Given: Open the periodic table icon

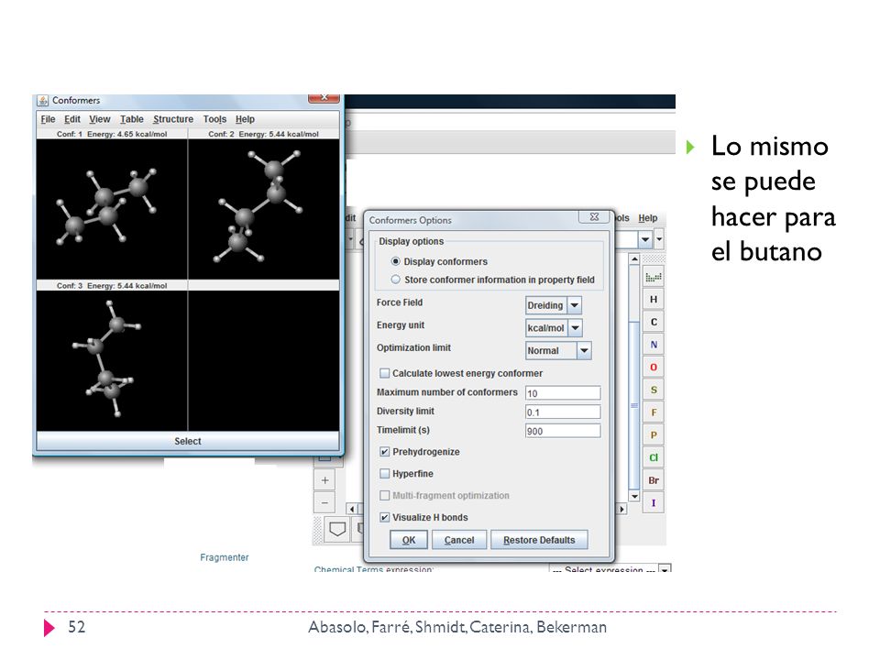Looking at the screenshot, I should tap(654, 277).
